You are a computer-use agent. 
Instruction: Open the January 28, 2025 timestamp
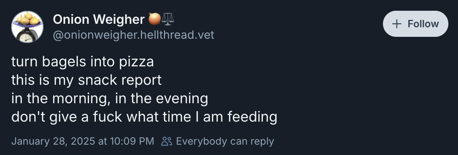pyautogui.click(x=82, y=141)
